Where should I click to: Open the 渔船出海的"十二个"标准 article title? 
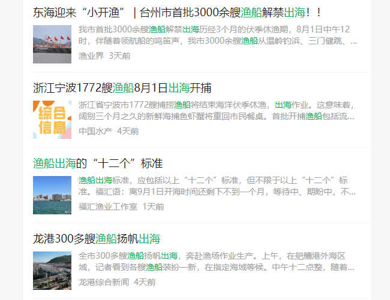(x=98, y=163)
